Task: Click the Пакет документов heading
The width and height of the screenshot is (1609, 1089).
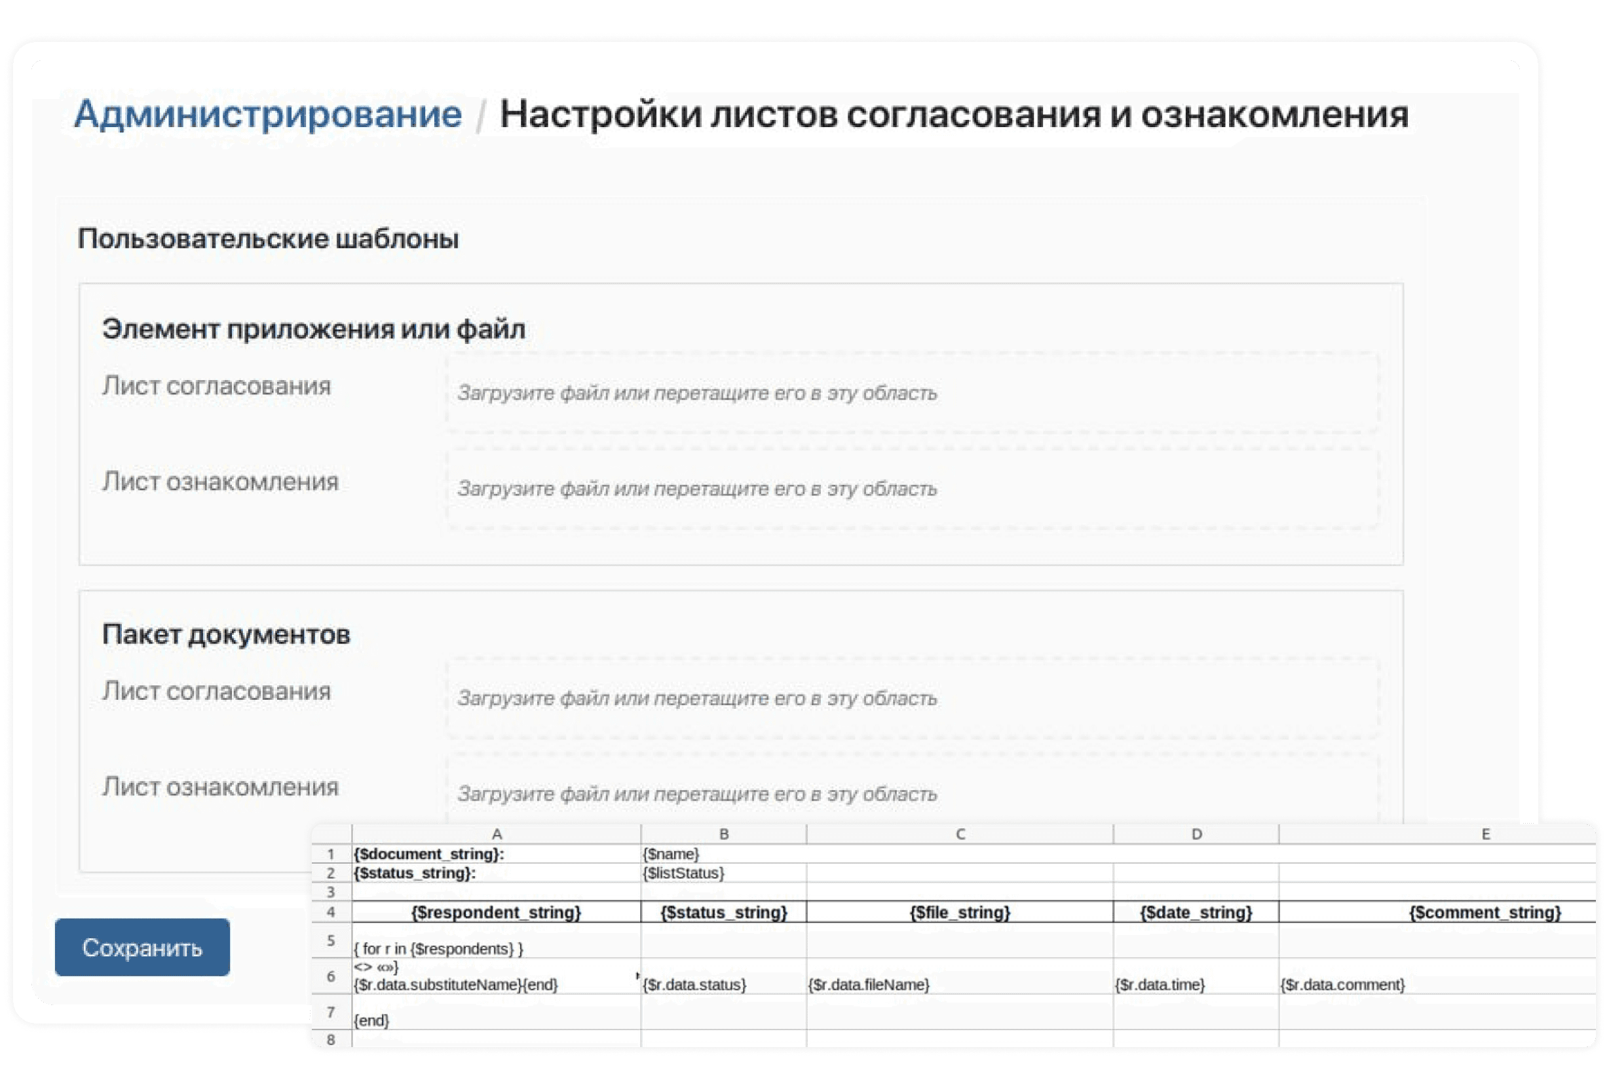Action: pos(227,634)
